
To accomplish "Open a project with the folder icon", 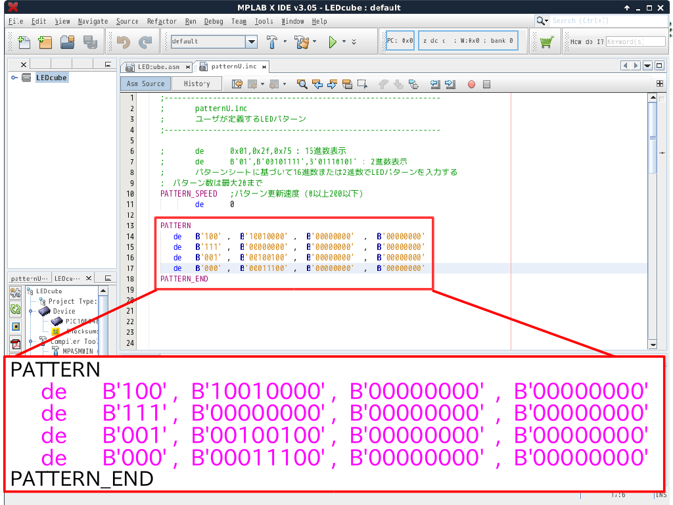I will point(68,41).
